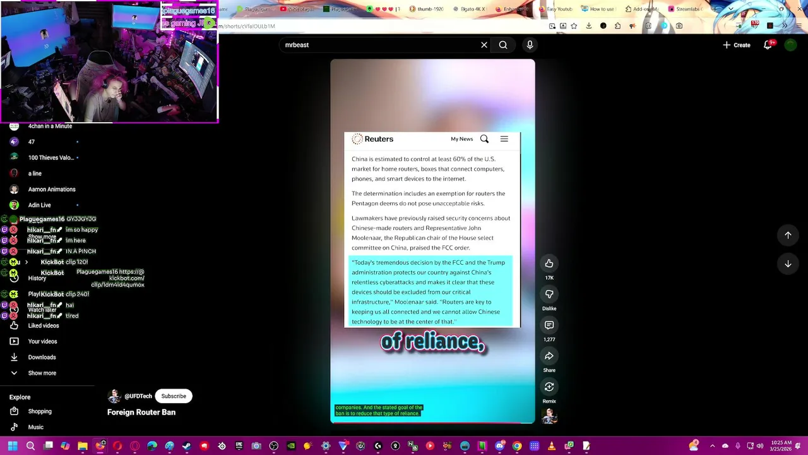Image resolution: width=808 pixels, height=455 pixels.
Task: Click the Reuters search icon in video
Action: [484, 139]
